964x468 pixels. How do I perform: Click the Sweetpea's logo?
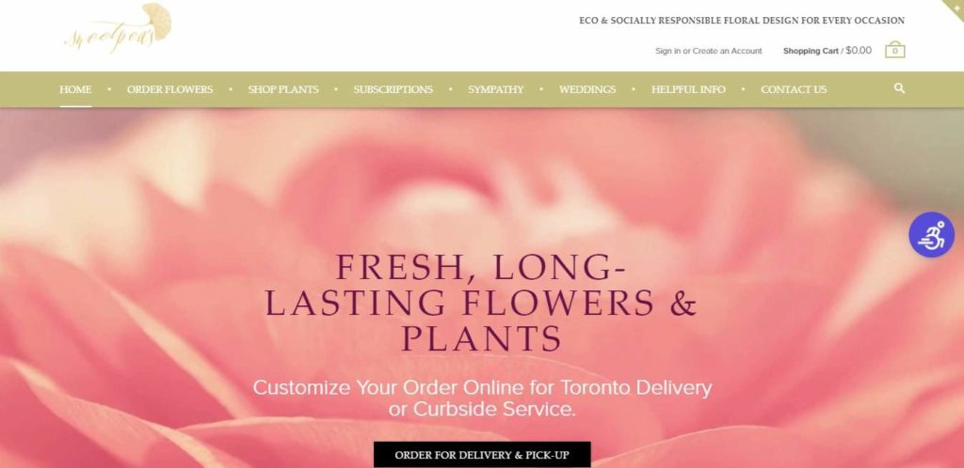[x=118, y=29]
